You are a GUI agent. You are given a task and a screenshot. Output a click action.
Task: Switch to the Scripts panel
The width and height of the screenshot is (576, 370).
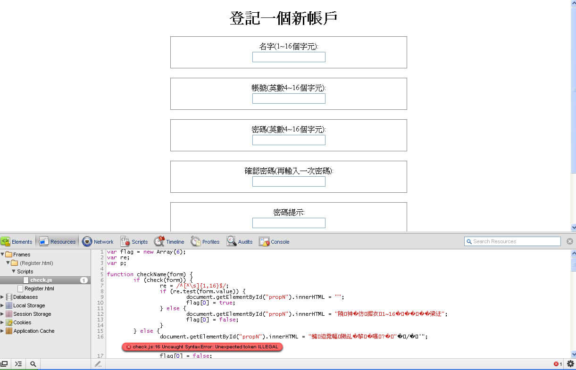click(134, 242)
